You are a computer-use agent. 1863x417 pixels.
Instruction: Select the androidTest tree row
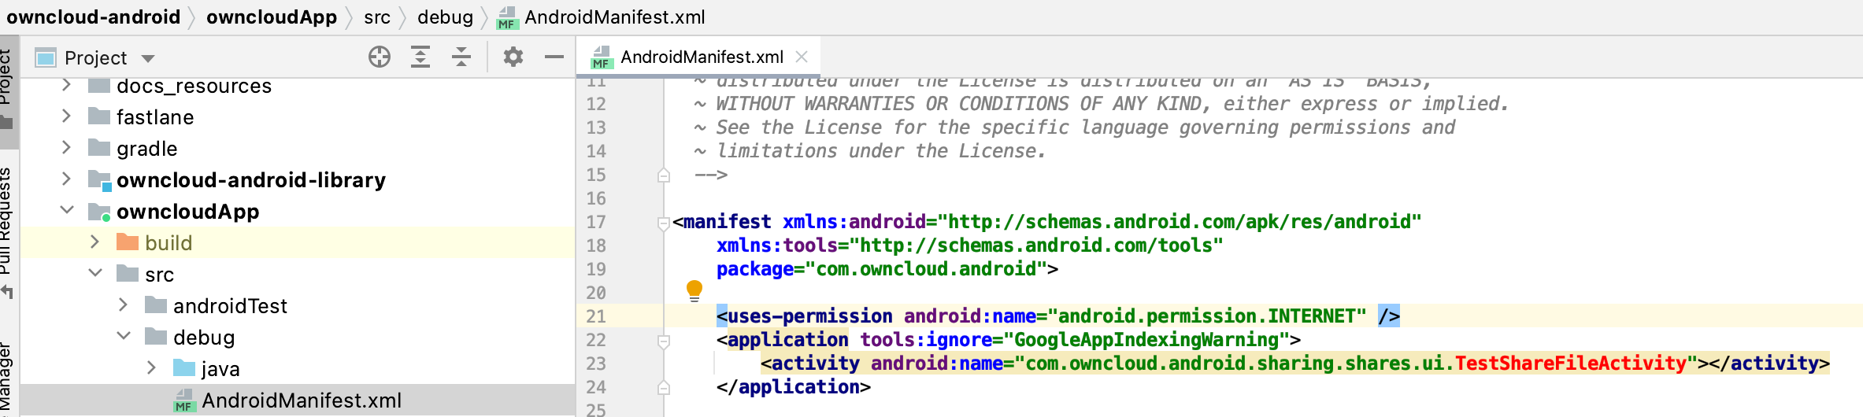(298, 305)
